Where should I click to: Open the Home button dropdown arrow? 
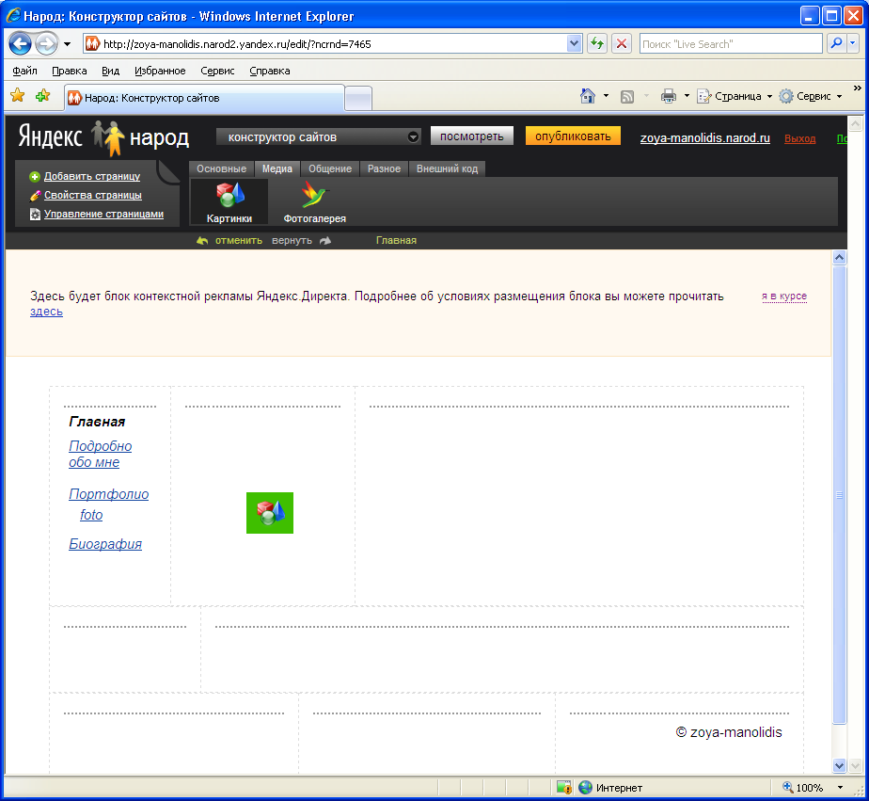tap(606, 96)
